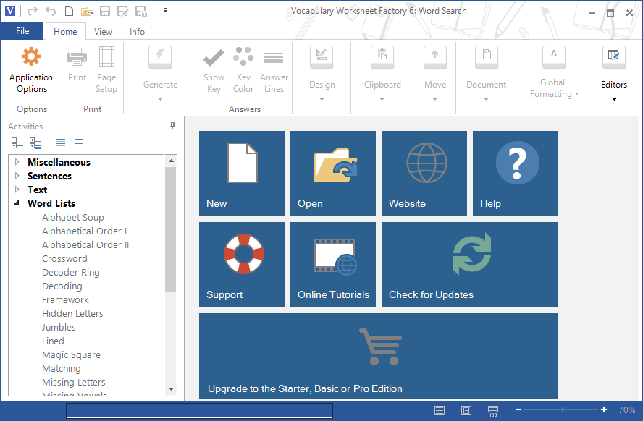
Task: Select the Crossword activity
Action: pos(64,258)
